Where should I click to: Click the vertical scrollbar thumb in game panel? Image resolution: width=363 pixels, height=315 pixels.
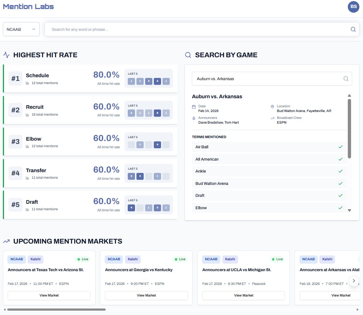[349, 129]
